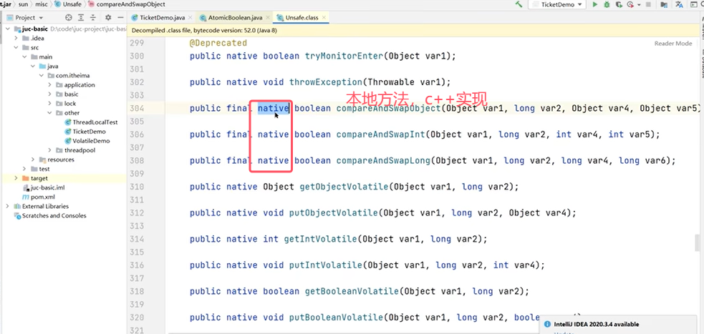704x334 pixels.
Task: Click Unsafe in the breadcrumb bar
Action: [73, 4]
